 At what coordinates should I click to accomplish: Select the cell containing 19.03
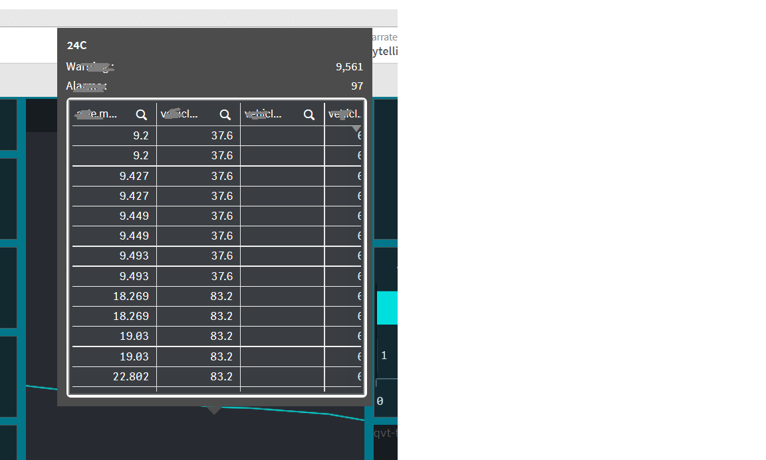click(x=133, y=336)
